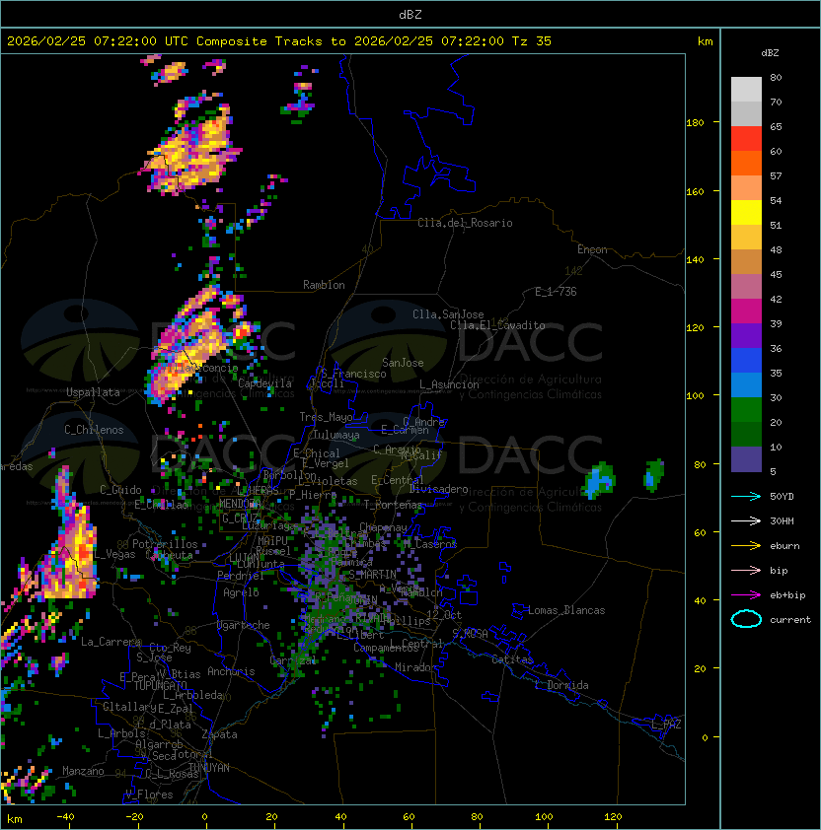821x830 pixels.
Task: Click the 'Divisadero' map label
Action: (438, 489)
